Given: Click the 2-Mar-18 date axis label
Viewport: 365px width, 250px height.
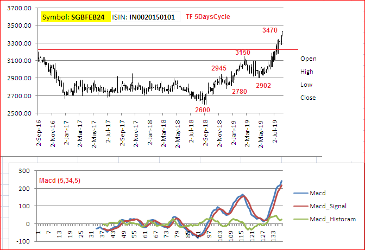Looking at the screenshot, I should [163, 133].
